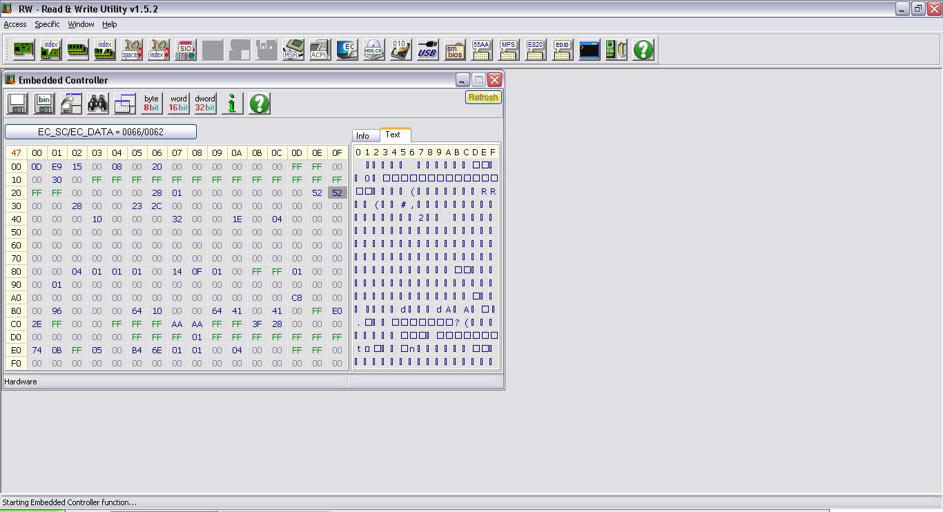Select cell 2E in row C0
The height and width of the screenshot is (512, 943).
(x=37, y=324)
